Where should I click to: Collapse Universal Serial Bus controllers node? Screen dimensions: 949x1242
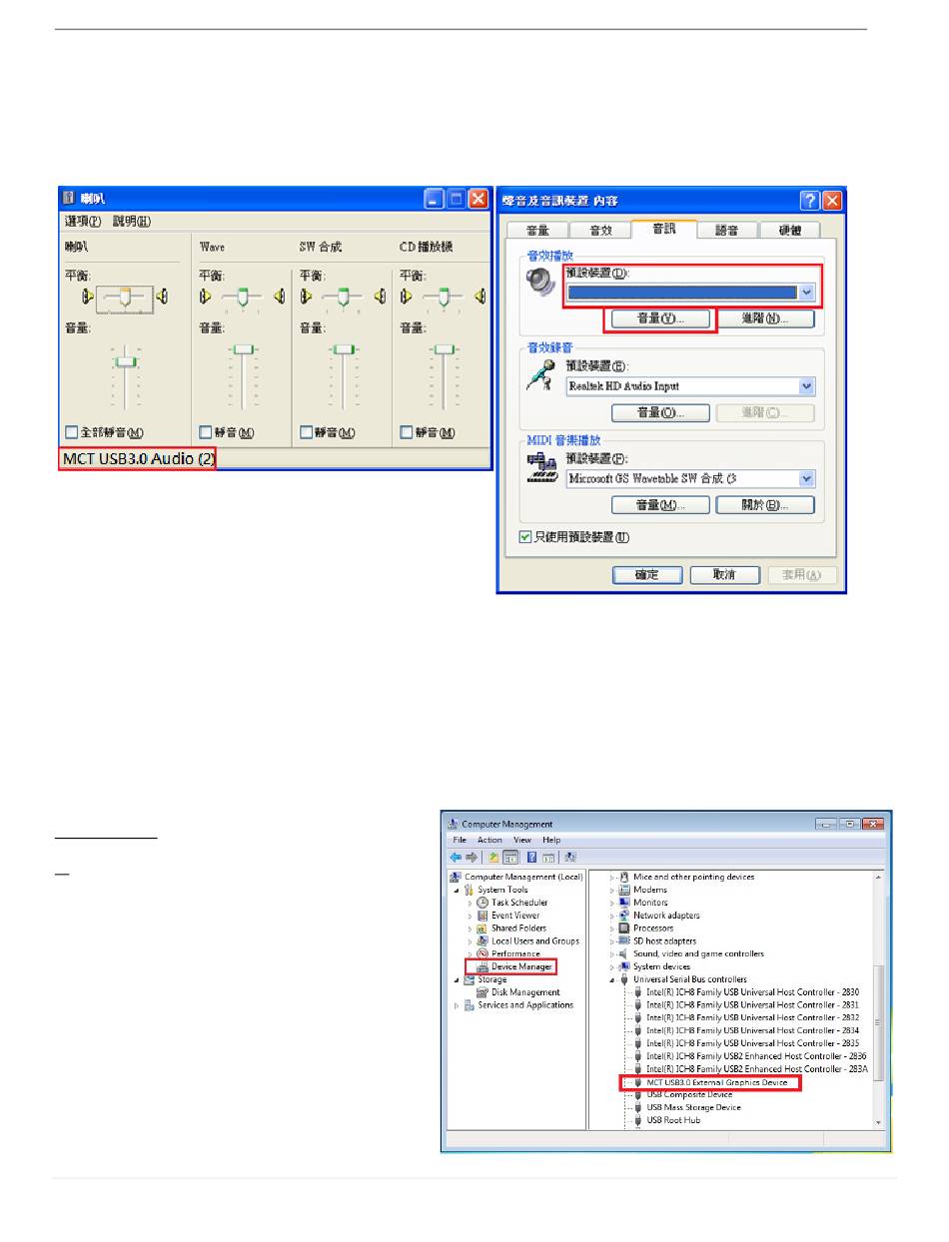[x=613, y=979]
